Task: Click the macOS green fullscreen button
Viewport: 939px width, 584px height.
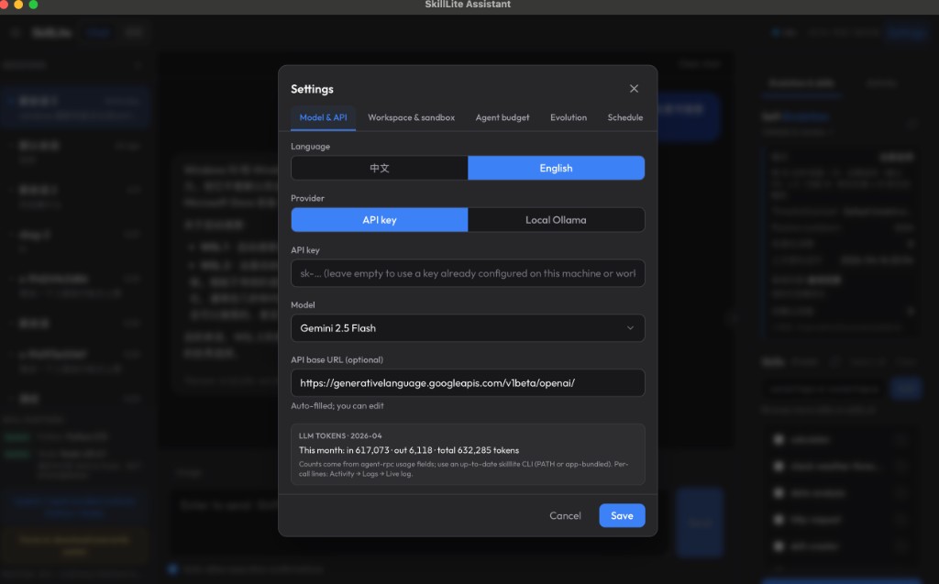Action: click(33, 5)
